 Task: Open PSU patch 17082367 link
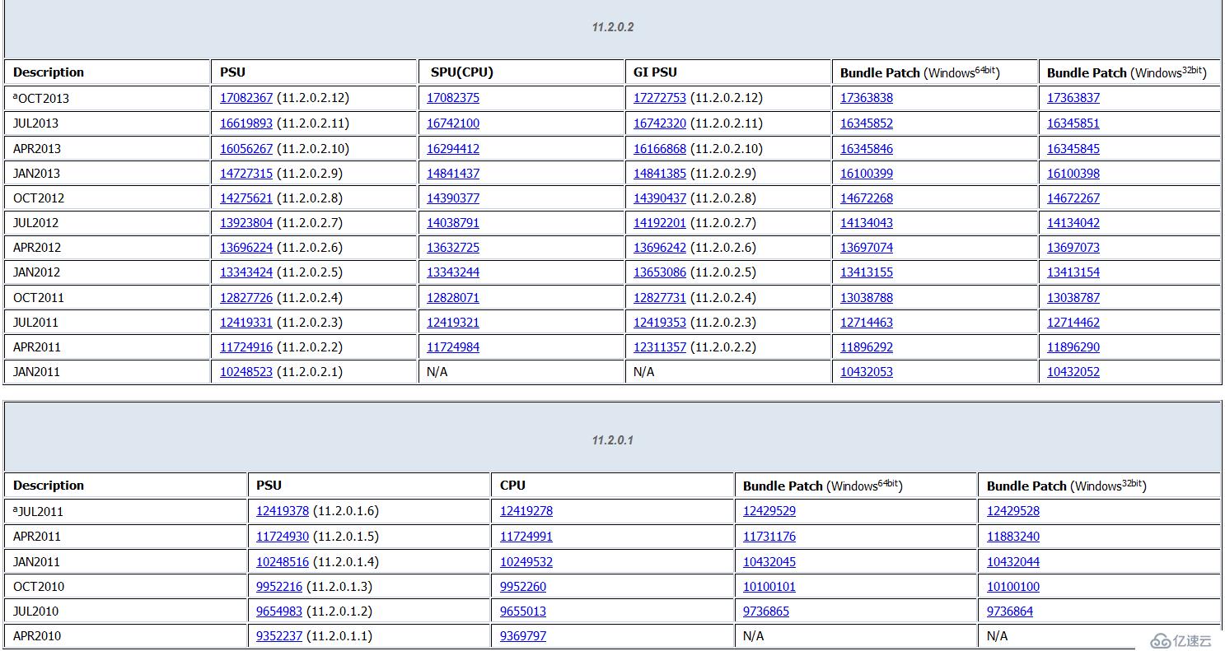(x=246, y=98)
